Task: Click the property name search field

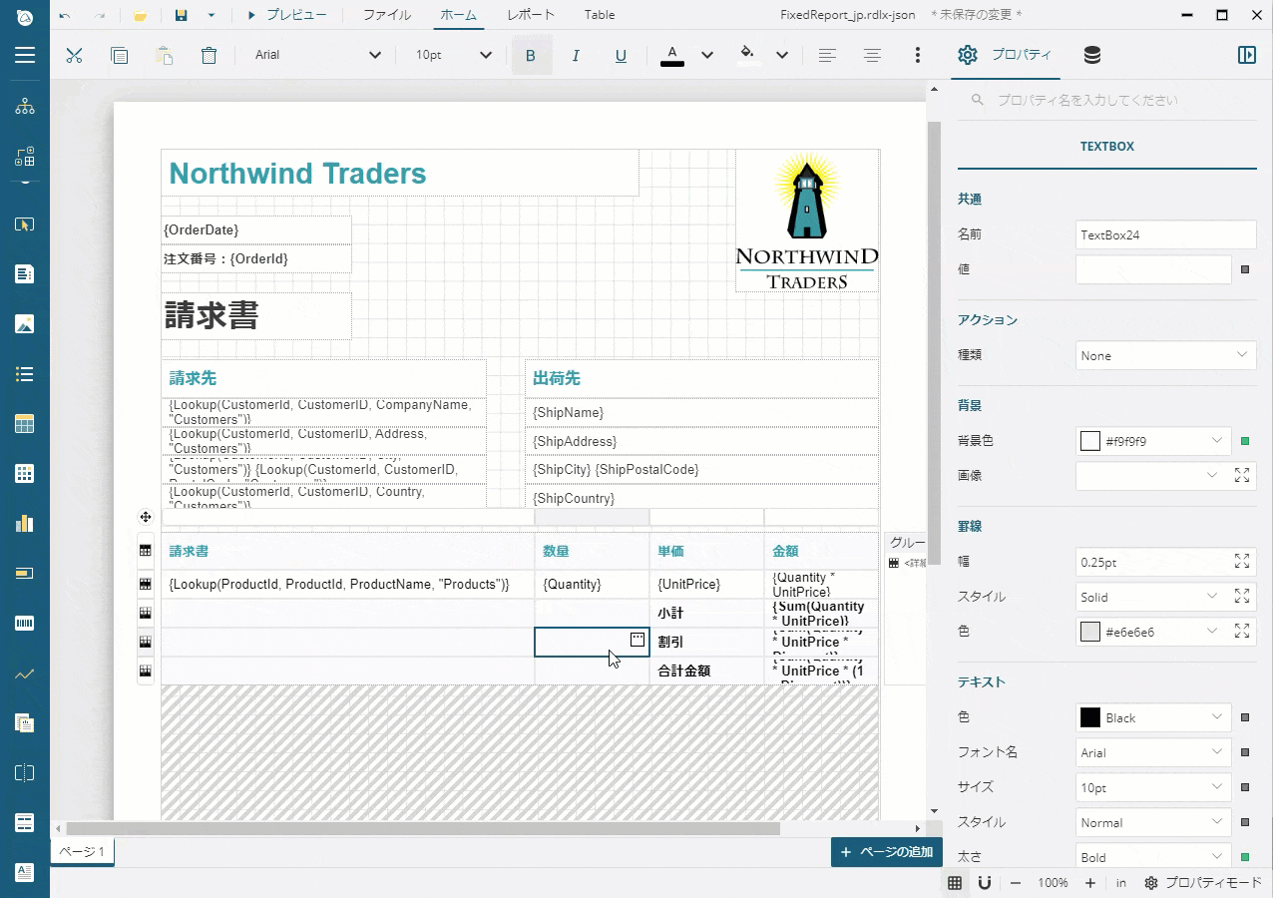Action: point(1097,100)
